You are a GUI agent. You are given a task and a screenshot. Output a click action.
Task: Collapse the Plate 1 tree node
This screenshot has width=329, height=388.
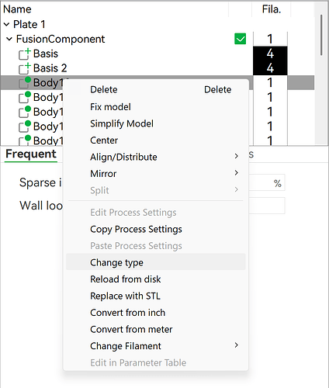pos(7,25)
